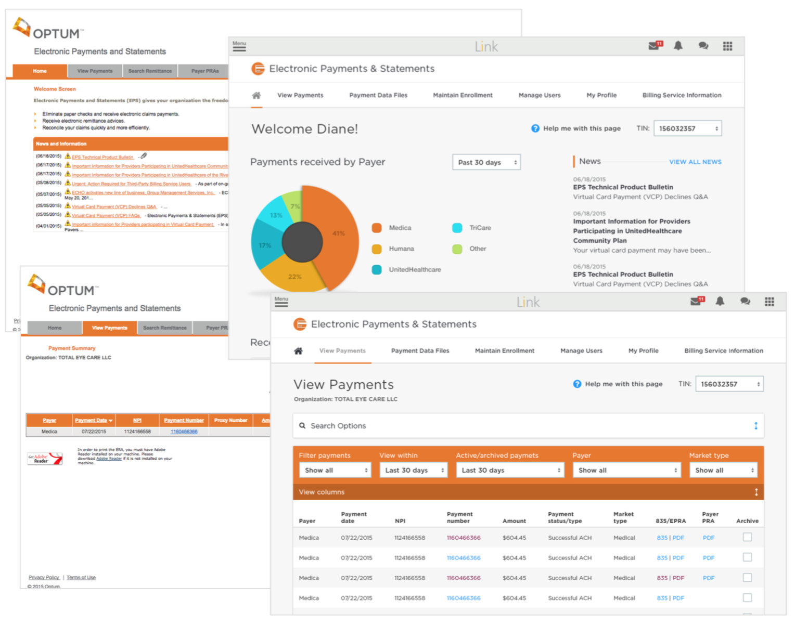Click Humana yellow legend swatch

377,249
